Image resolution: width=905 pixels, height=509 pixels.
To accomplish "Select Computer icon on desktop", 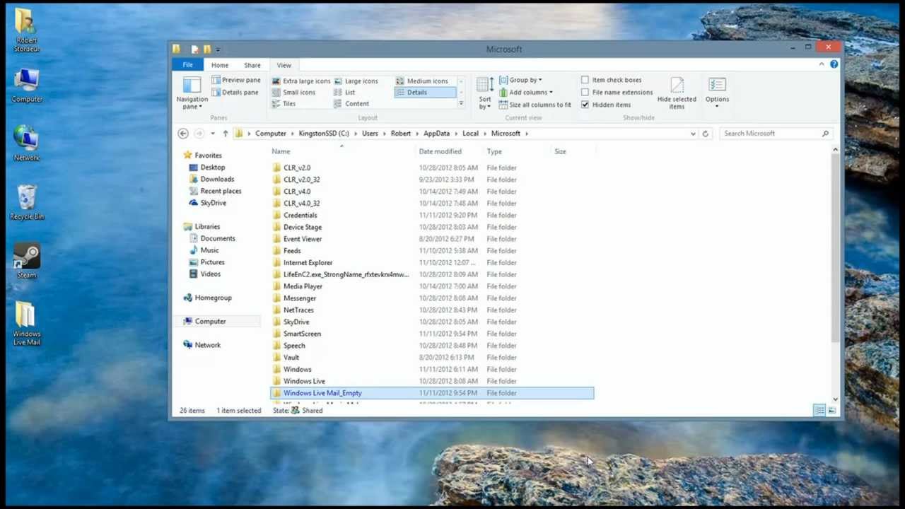I will (26, 85).
